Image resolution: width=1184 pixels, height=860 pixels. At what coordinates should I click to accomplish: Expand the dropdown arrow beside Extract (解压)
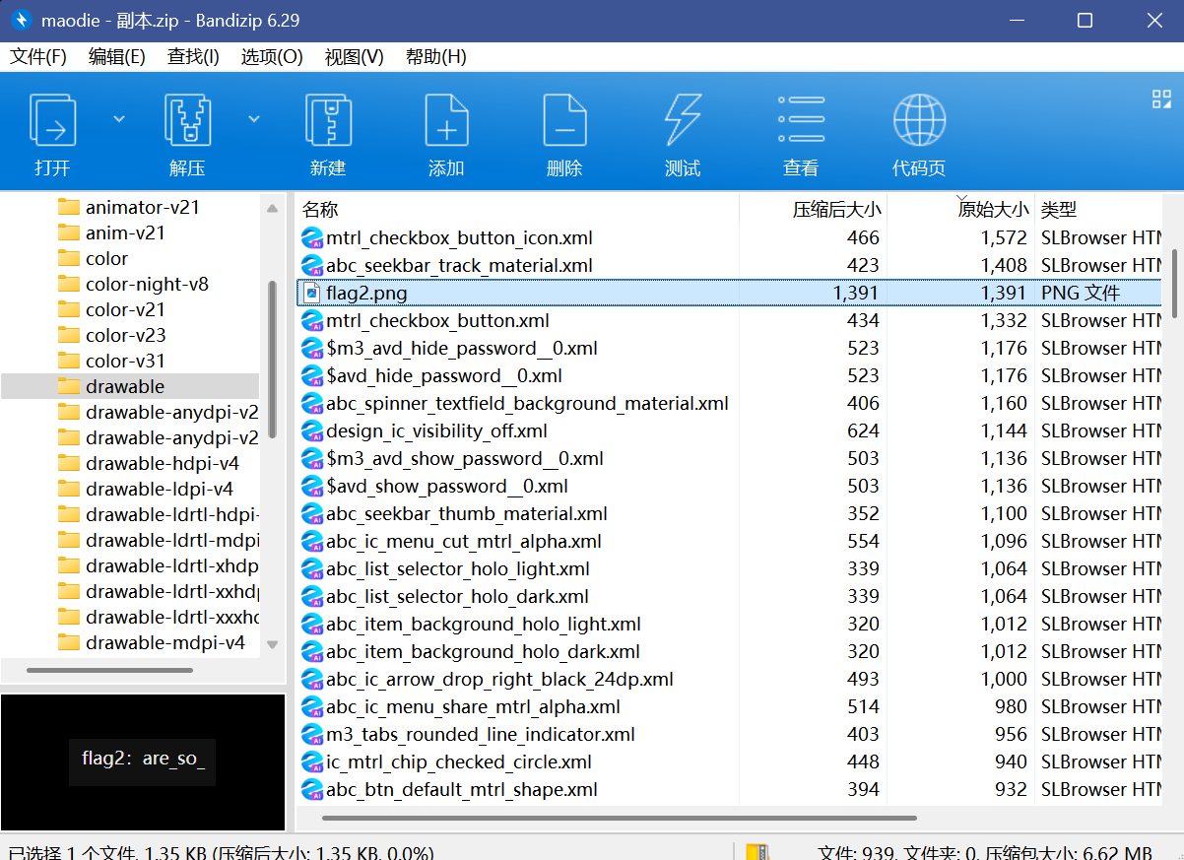[x=254, y=118]
